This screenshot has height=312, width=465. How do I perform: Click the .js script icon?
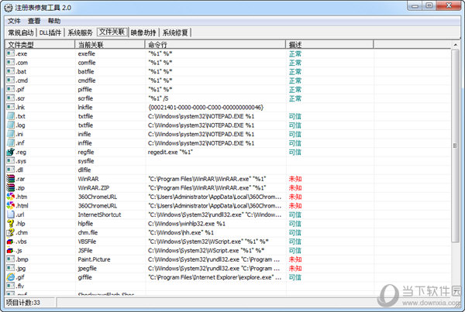(11, 250)
